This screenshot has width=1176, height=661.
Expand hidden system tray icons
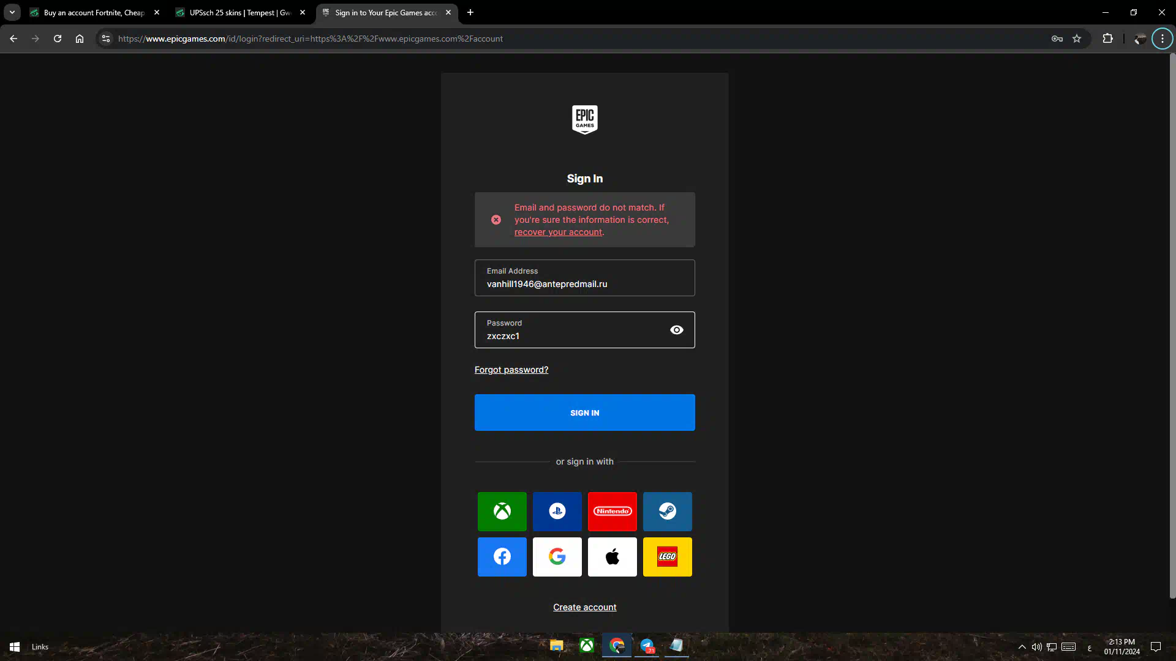tap(1022, 647)
